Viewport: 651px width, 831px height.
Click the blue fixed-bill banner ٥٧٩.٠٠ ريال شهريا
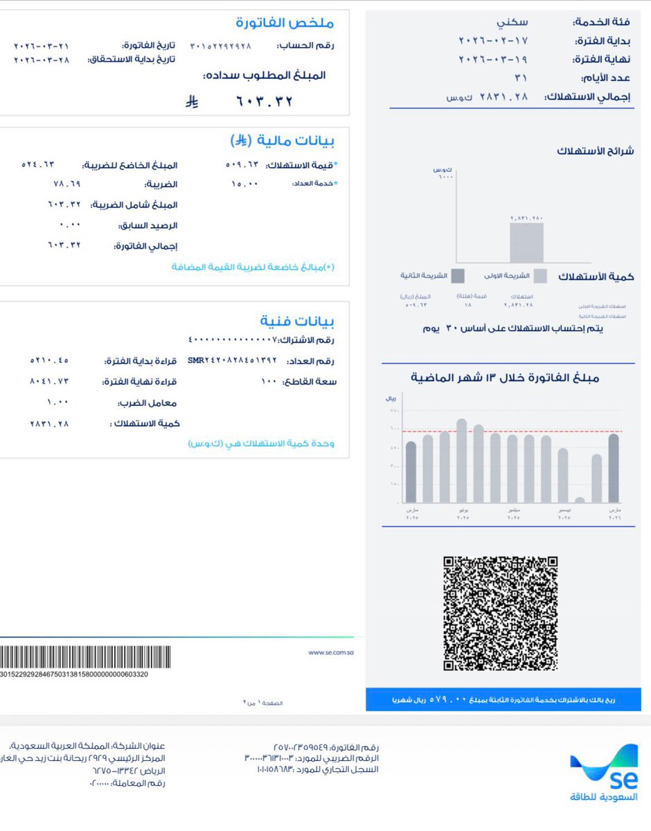pos(503,699)
